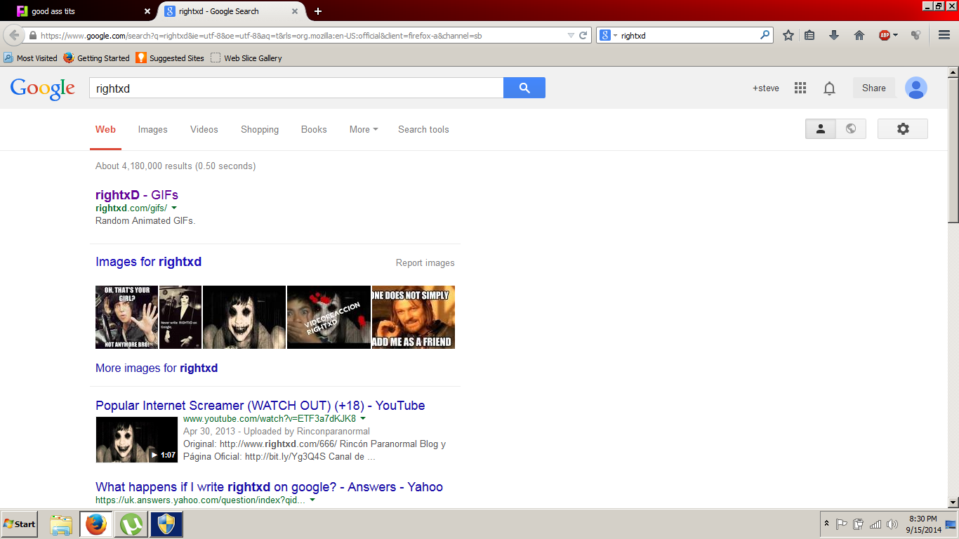This screenshot has width=959, height=539.
Task: Click the blue Google search magnifier button
Action: (524, 88)
